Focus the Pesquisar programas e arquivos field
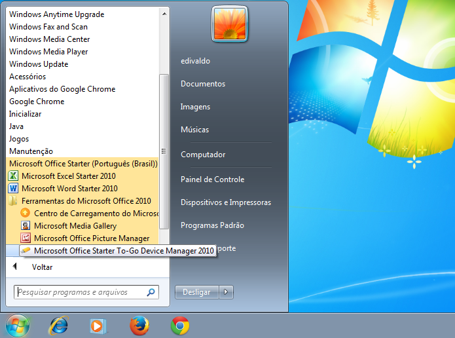Viewport: 455px width, 338px height. (86, 292)
